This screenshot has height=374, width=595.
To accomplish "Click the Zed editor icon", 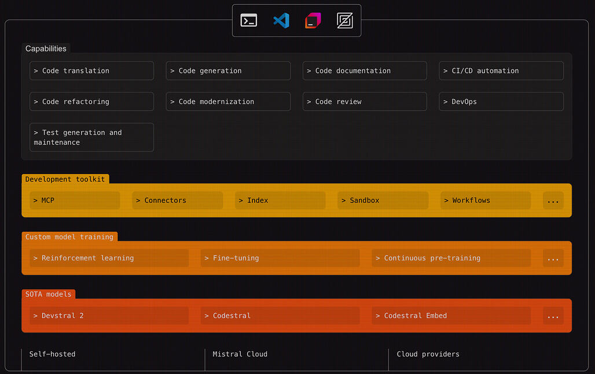I will 345,20.
